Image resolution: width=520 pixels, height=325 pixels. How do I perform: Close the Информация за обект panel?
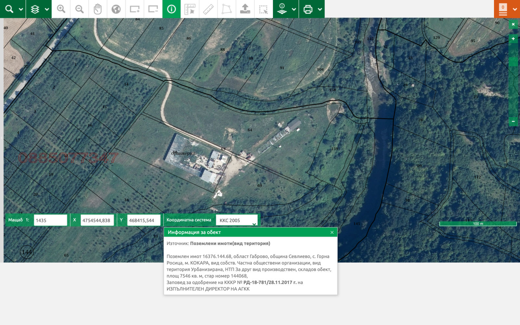click(332, 232)
